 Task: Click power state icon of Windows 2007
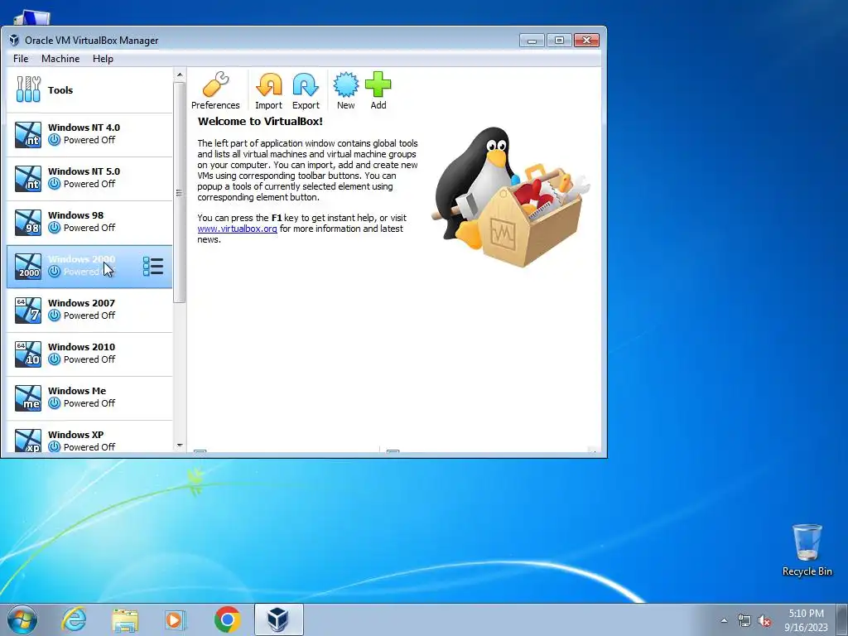pyautogui.click(x=54, y=316)
